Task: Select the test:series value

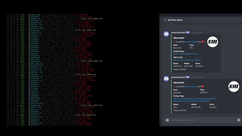Action: point(199,66)
